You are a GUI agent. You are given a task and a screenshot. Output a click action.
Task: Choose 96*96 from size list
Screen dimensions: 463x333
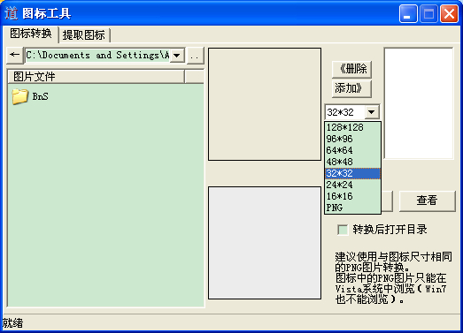tap(352, 139)
